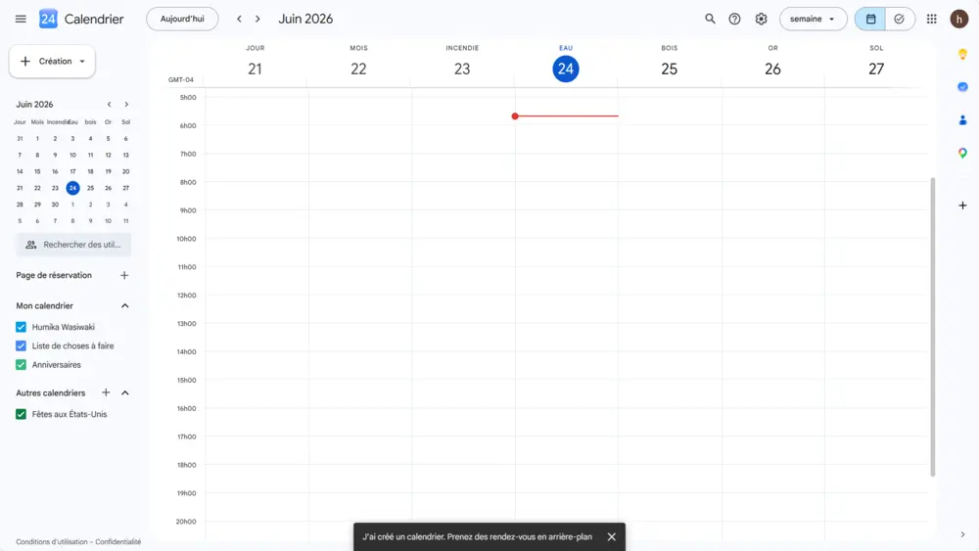Select 30 in the mini calendar
The width and height of the screenshot is (979, 551).
pos(55,205)
